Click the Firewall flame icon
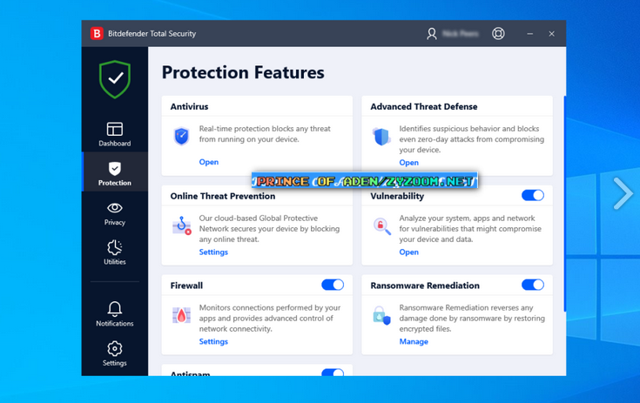Screen dimensions: 640x403 coord(181,315)
